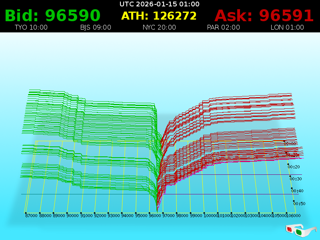Click the 00:40 time axis marker
The height and width of the screenshot is (240, 320).
297,191
